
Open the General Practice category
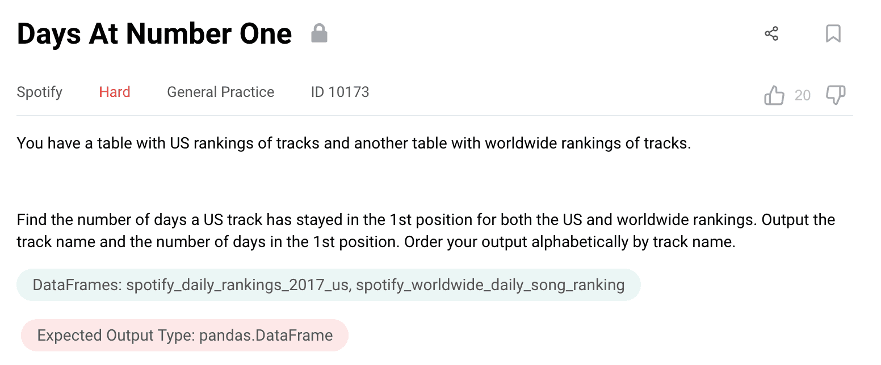(x=220, y=92)
